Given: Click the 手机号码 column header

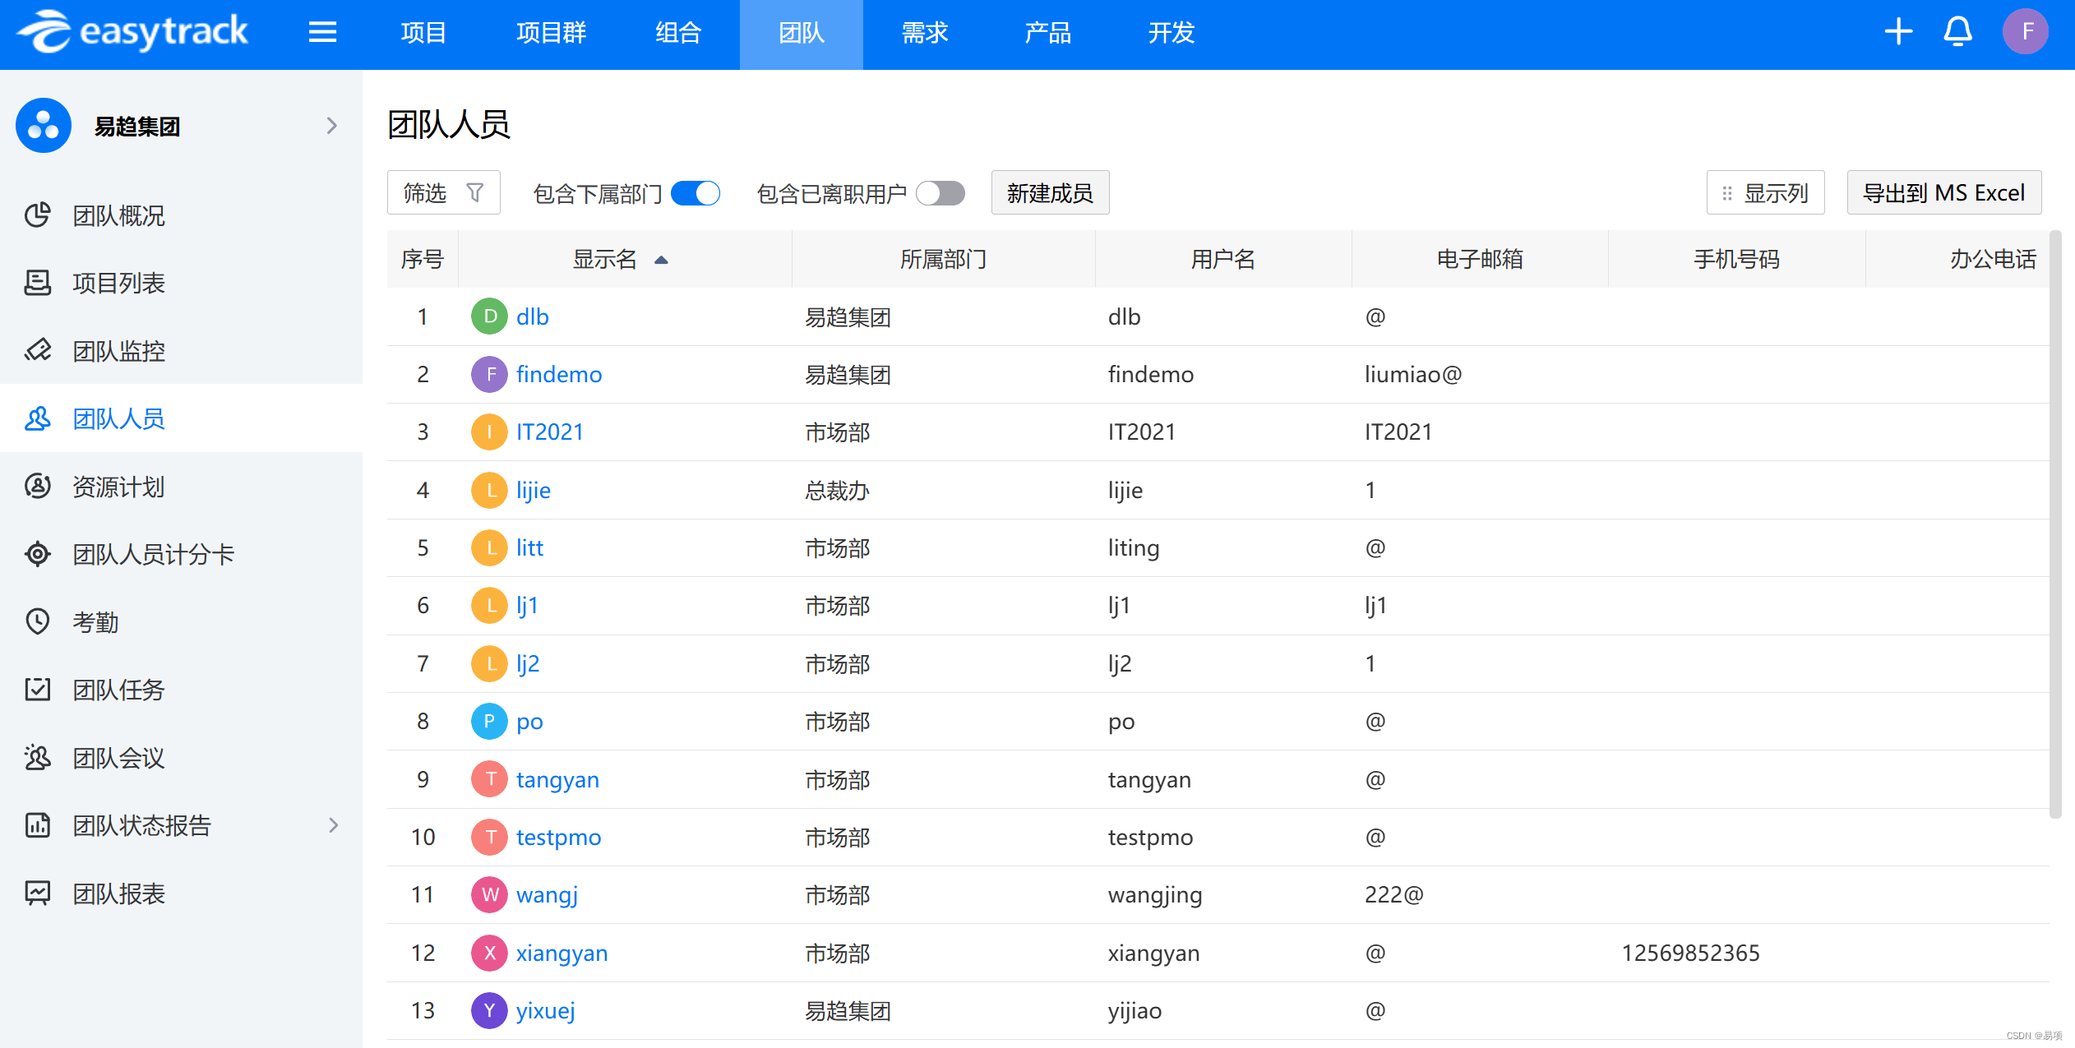Looking at the screenshot, I should click(x=1736, y=260).
